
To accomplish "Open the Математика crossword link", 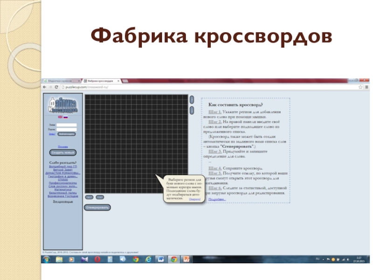I will [x=63, y=190].
